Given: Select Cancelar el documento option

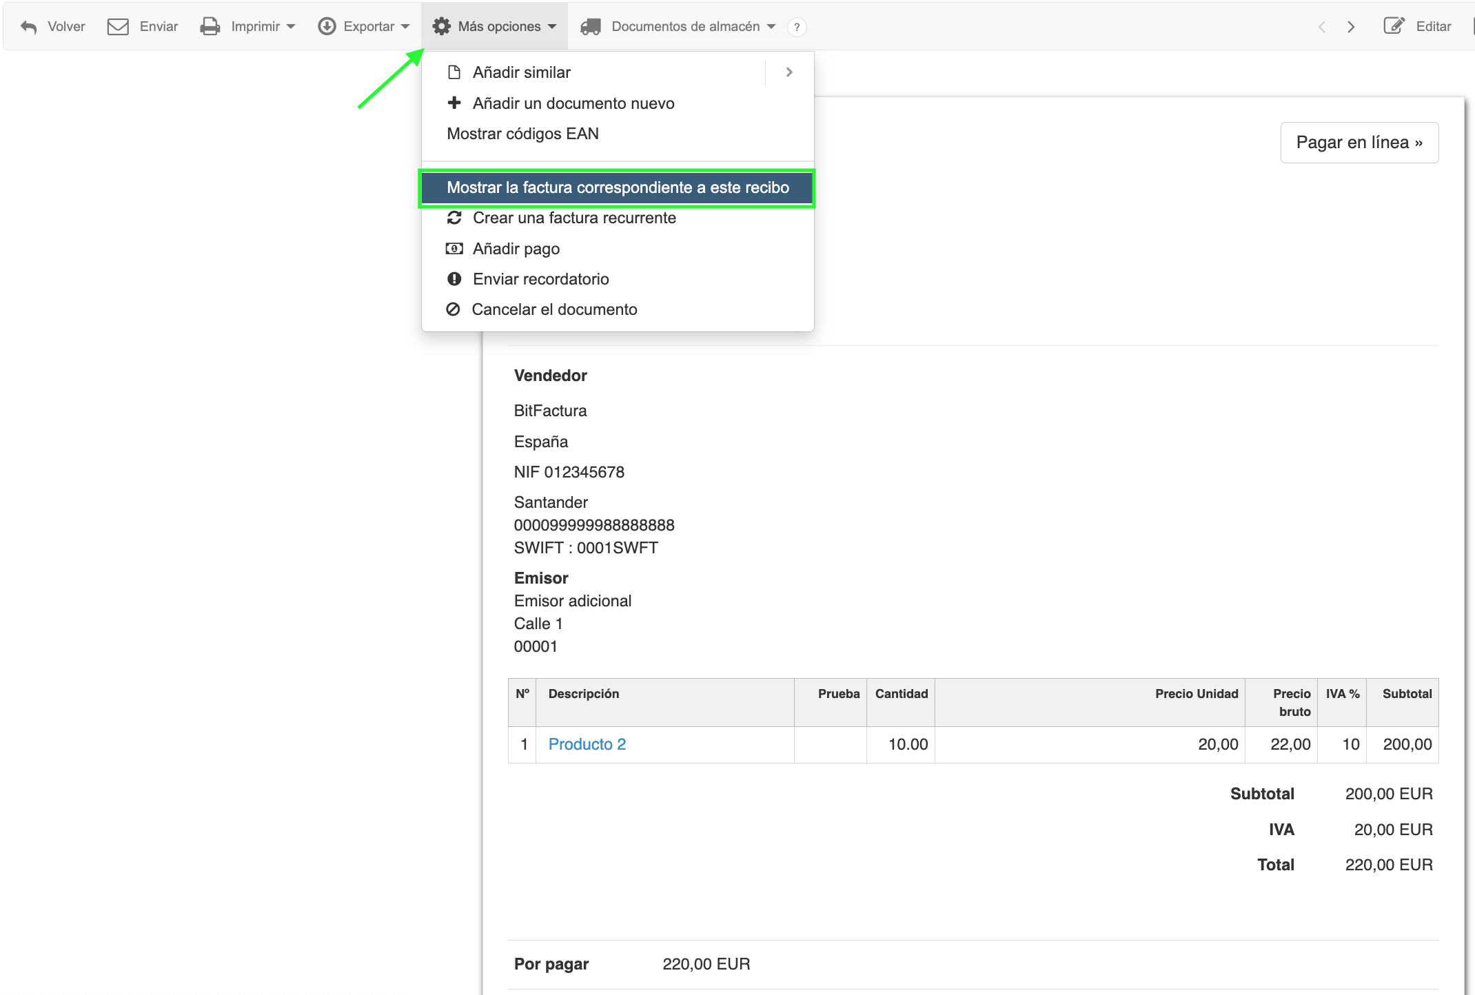Looking at the screenshot, I should click(553, 309).
